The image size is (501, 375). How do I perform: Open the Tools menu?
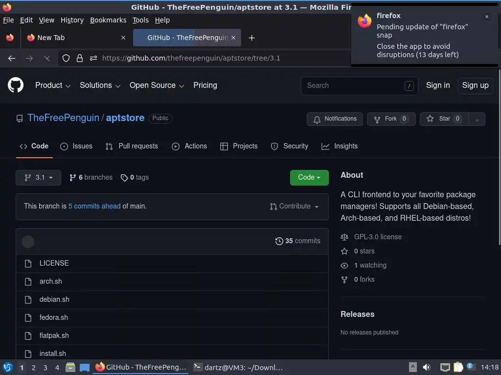tap(140, 20)
